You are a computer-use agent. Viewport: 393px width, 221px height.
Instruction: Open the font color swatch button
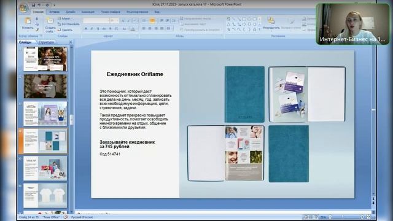(x=133, y=29)
